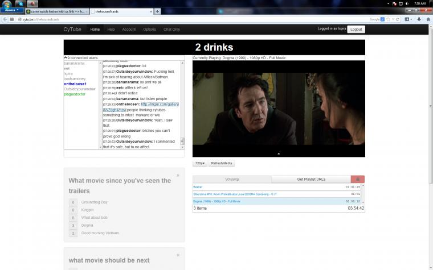
Task: Click the red playlist lock button
Action: pos(358,179)
